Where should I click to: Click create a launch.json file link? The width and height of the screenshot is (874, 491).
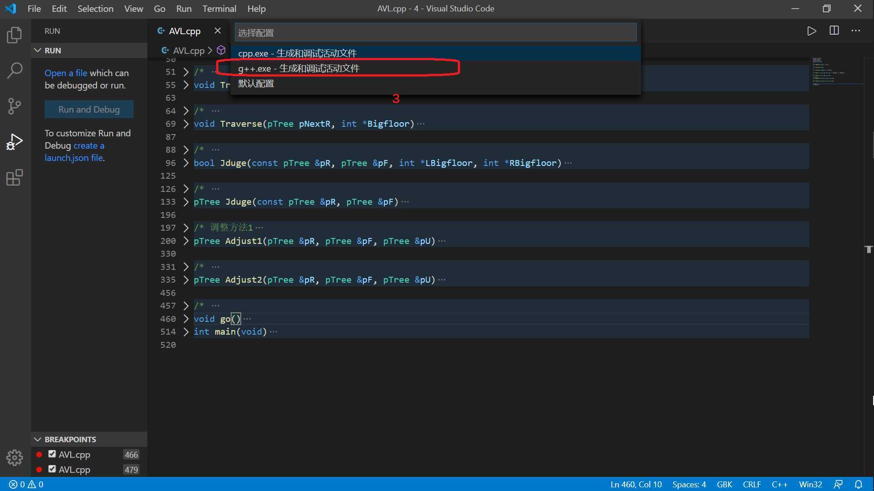pyautogui.click(x=74, y=152)
